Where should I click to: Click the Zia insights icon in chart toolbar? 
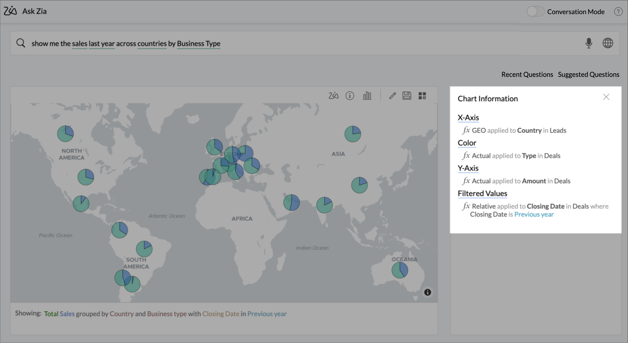click(x=334, y=96)
